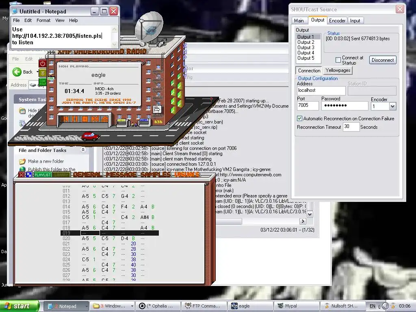Pause playback in XMPlay
Viewport: 416px width, 312px height.
(x=75, y=119)
